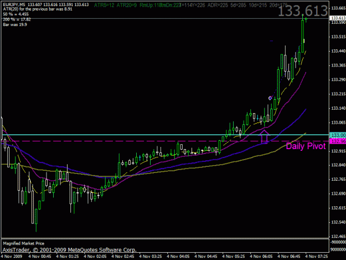Click the '50 % = 4.455' label
Screen dimensions: 346x260
tap(16, 14)
